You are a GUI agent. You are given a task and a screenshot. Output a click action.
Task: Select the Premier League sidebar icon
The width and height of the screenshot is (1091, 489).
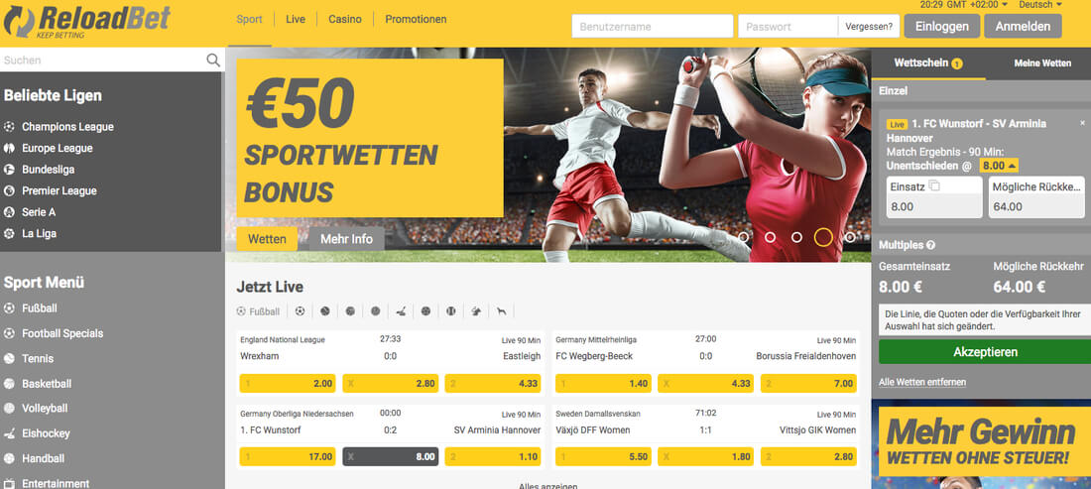(9, 190)
